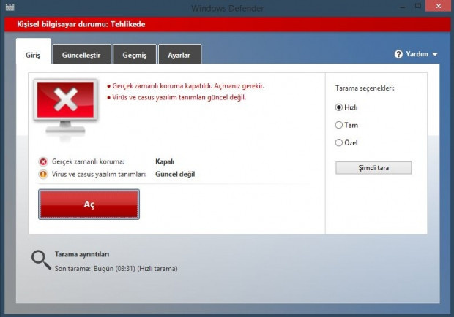Click the 'Windows Defender' window title text
The image size is (454, 317).
coord(228,8)
